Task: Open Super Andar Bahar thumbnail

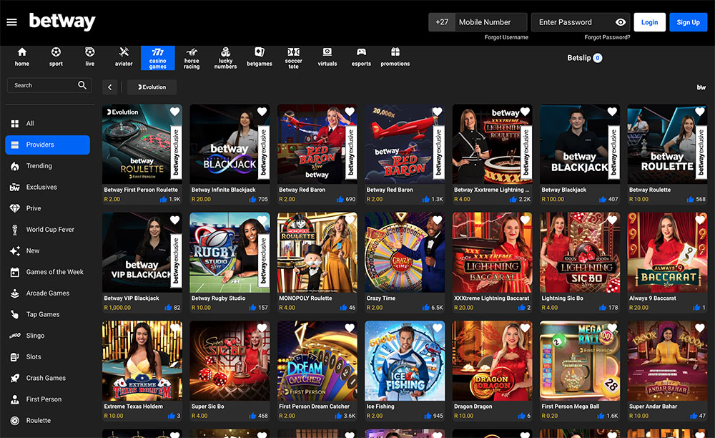Action: (x=667, y=361)
